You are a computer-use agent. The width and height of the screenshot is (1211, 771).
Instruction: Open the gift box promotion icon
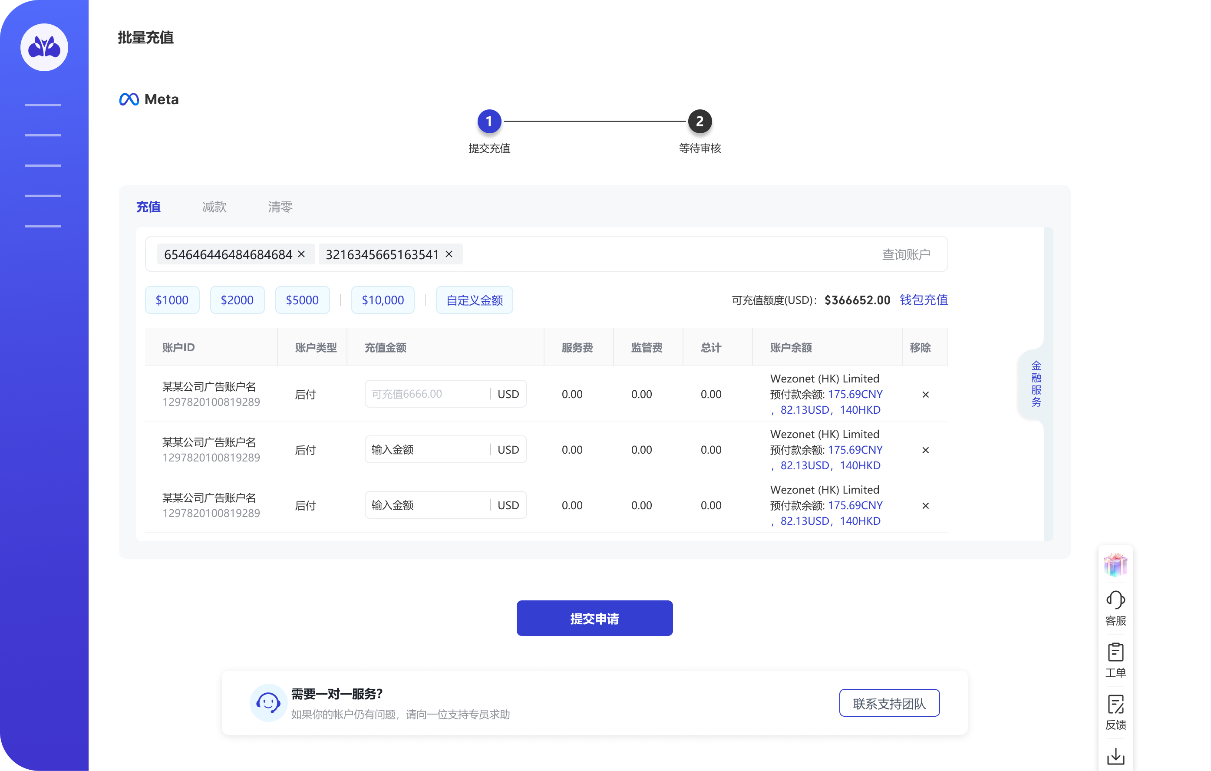[x=1115, y=564]
